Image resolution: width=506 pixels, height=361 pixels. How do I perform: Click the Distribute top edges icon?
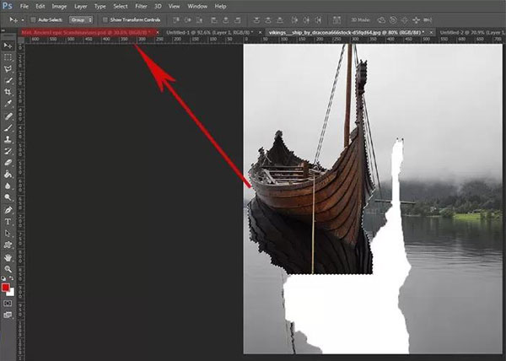(x=256, y=20)
